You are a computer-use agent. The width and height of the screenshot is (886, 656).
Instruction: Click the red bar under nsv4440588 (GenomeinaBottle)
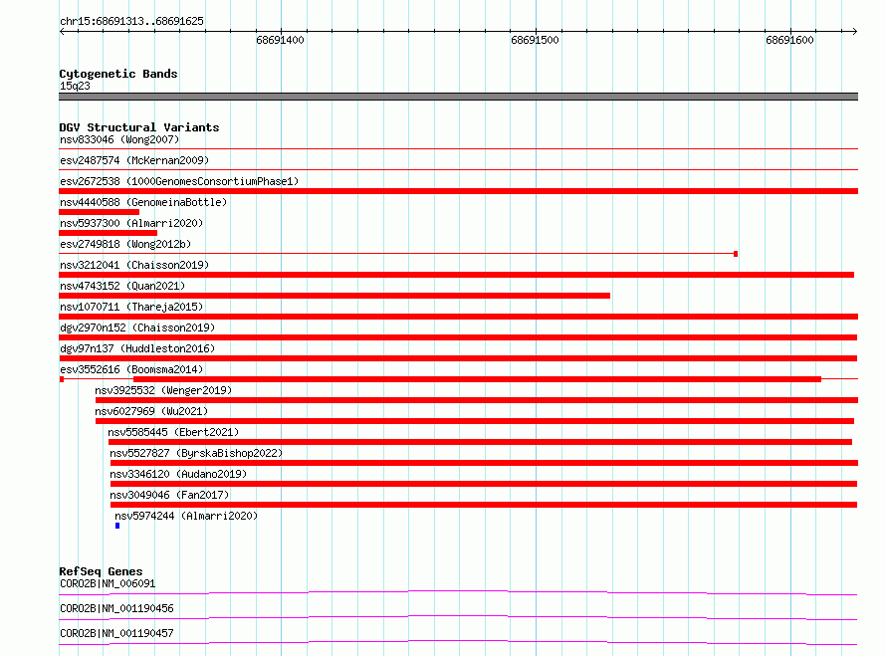pyautogui.click(x=99, y=212)
